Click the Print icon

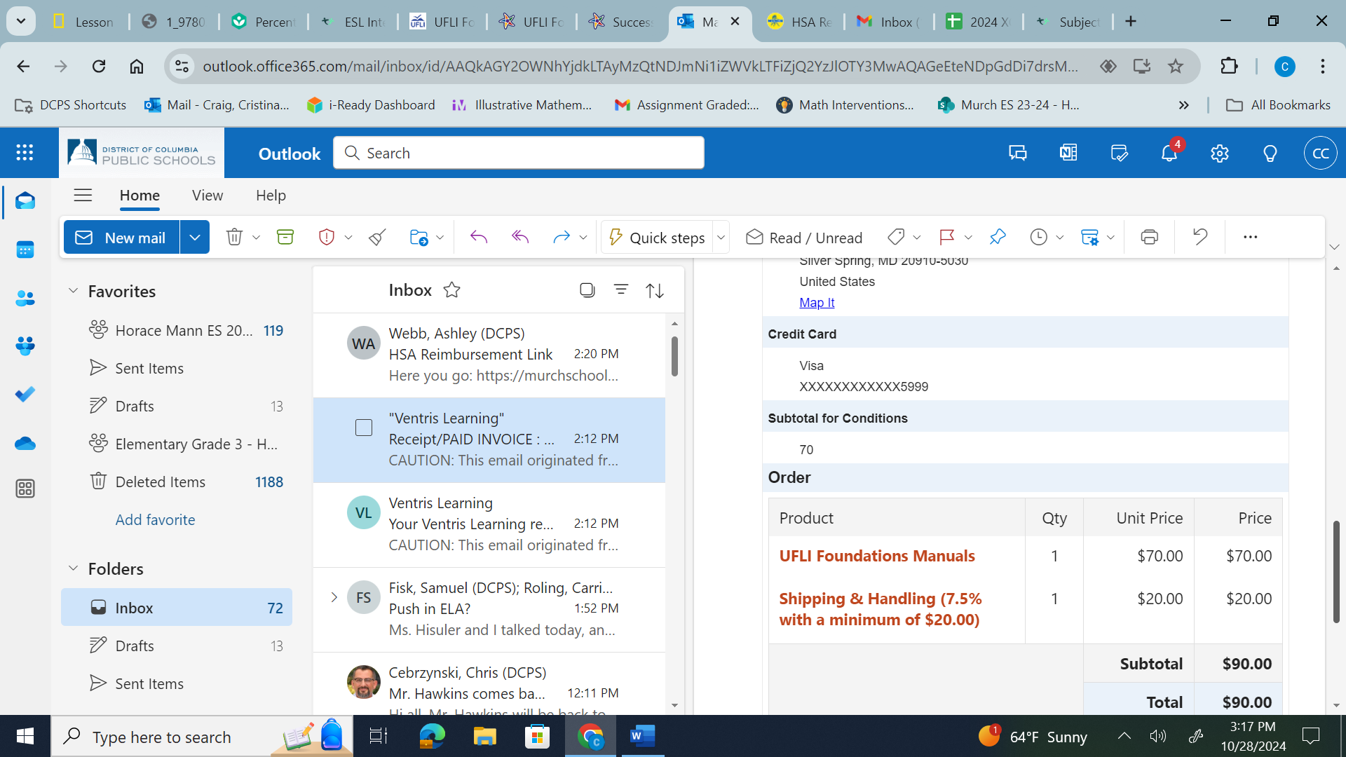pyautogui.click(x=1149, y=237)
